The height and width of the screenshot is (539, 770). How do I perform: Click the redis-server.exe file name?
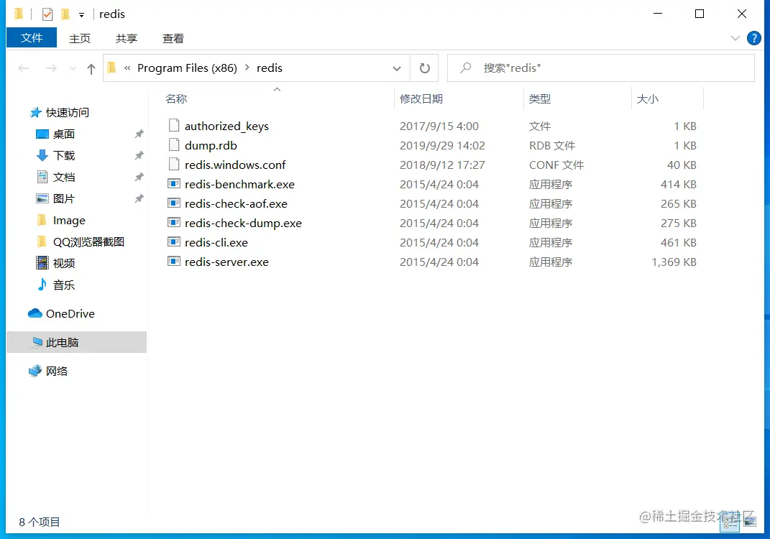(x=227, y=262)
